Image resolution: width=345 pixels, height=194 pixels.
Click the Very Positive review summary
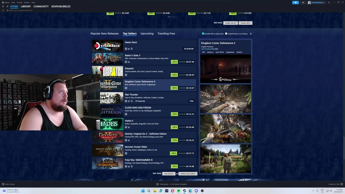click(x=206, y=49)
